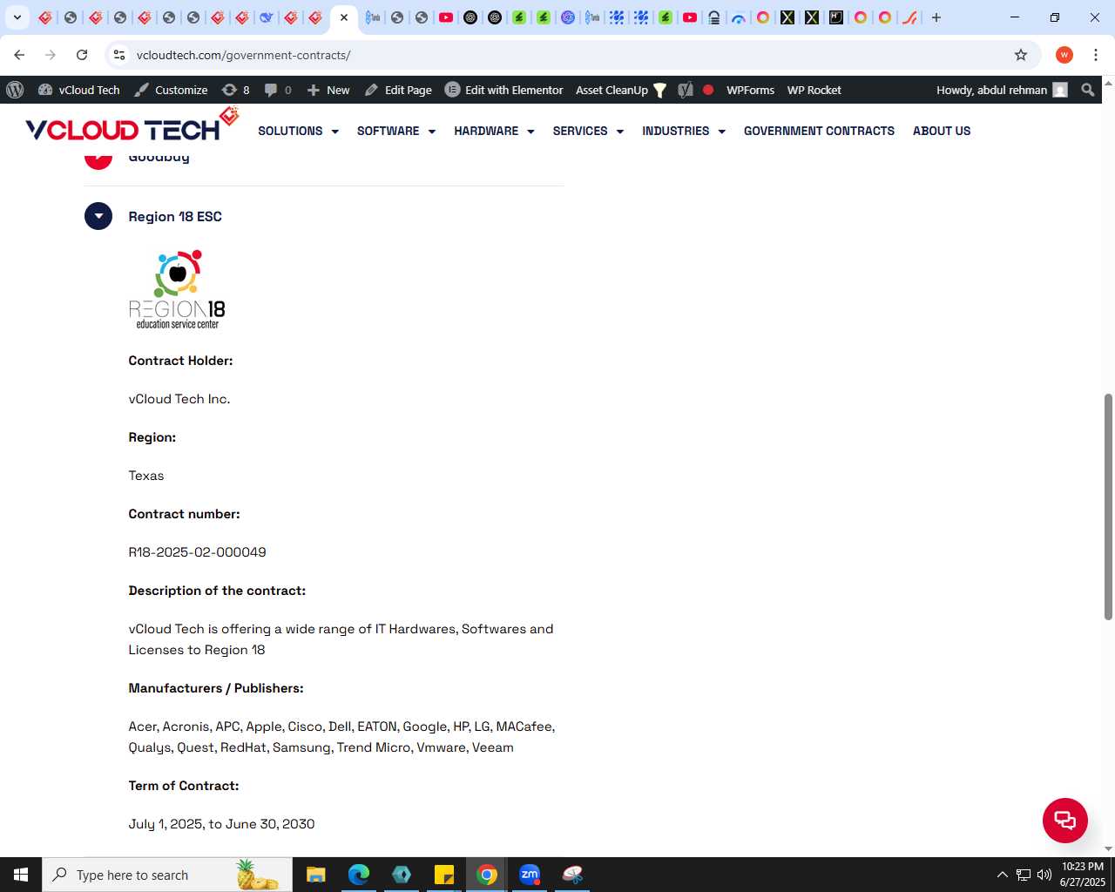Open a new browser tab

(936, 17)
